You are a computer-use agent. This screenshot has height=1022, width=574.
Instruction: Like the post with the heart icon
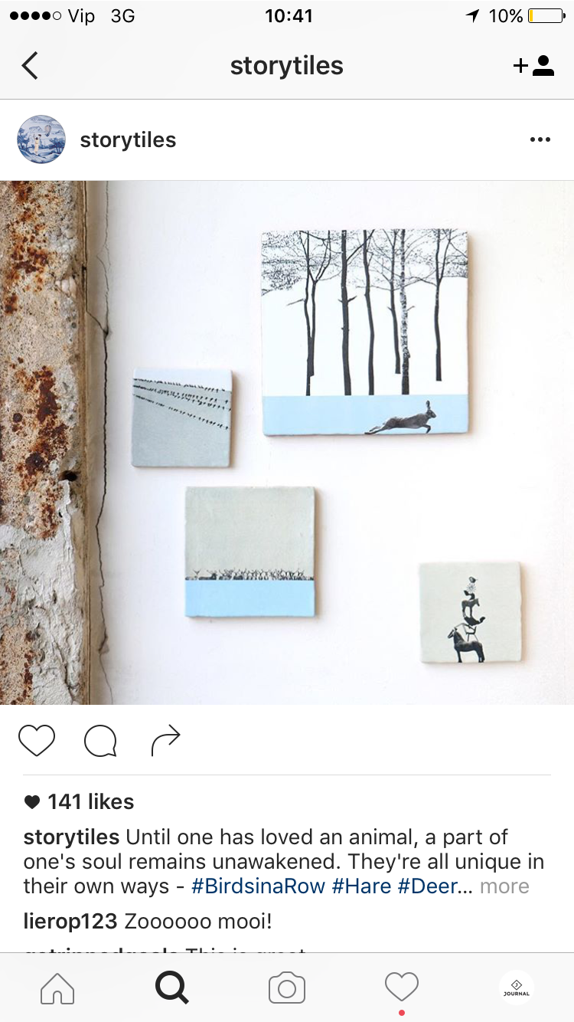point(37,740)
